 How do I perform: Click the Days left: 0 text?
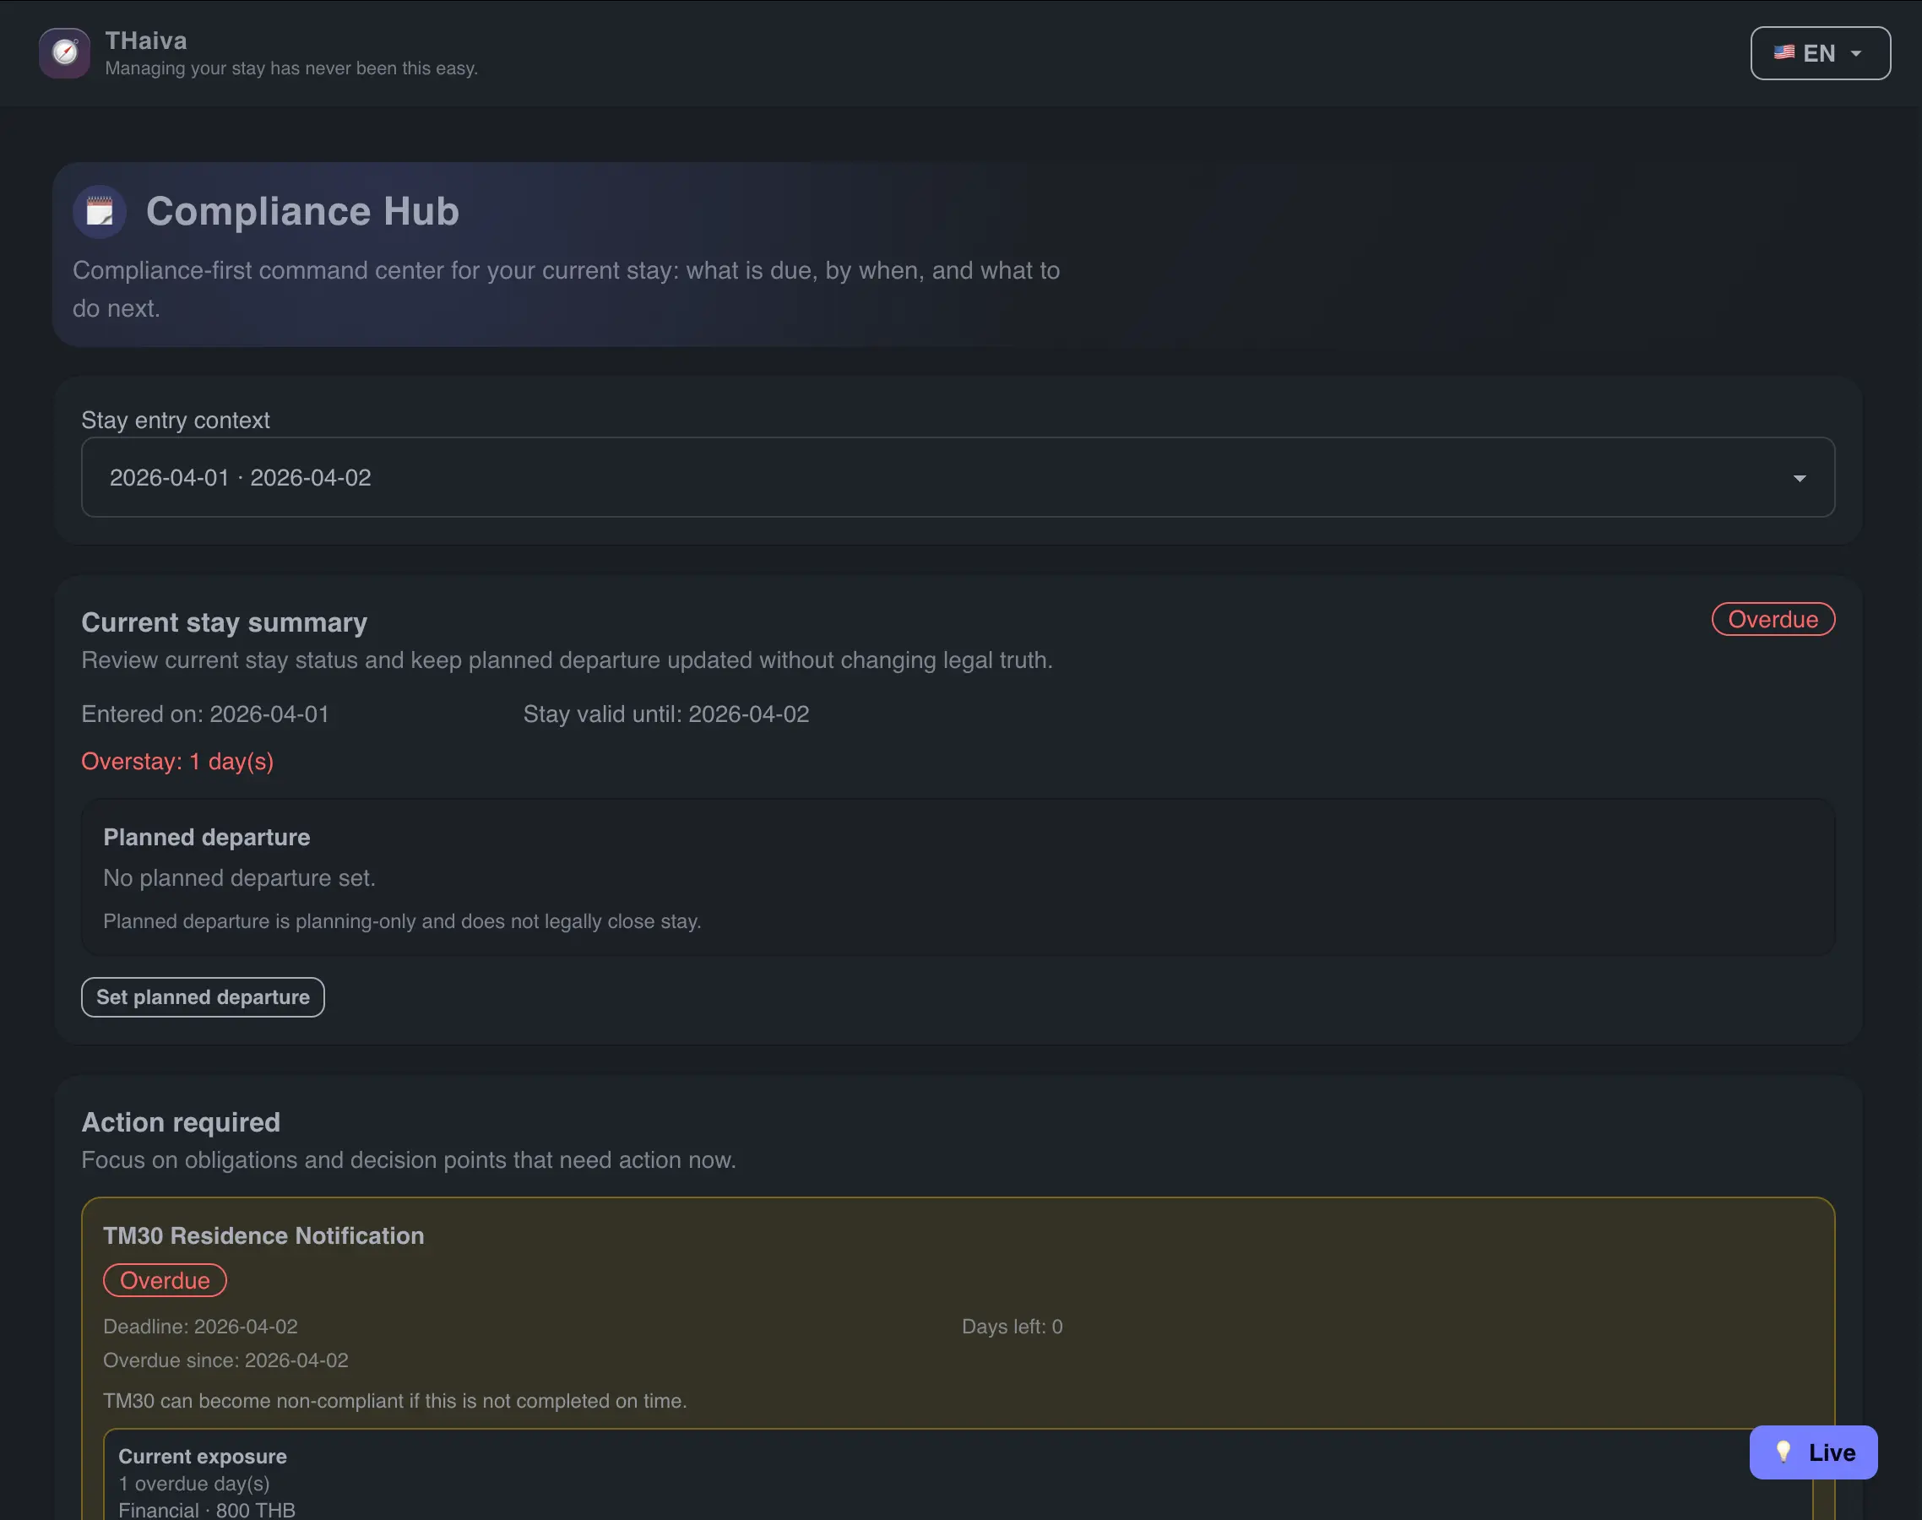[x=1012, y=1326]
